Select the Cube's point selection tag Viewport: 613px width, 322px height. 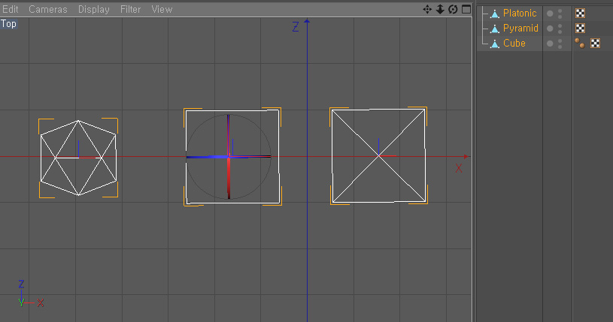tap(580, 44)
